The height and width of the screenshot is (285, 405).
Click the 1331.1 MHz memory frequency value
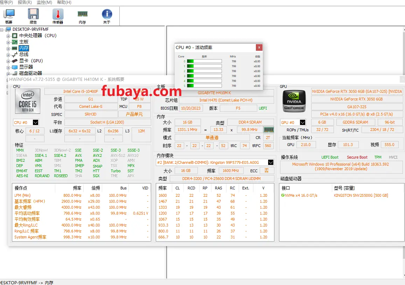187,130
